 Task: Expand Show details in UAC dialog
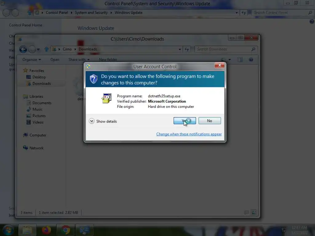103,121
